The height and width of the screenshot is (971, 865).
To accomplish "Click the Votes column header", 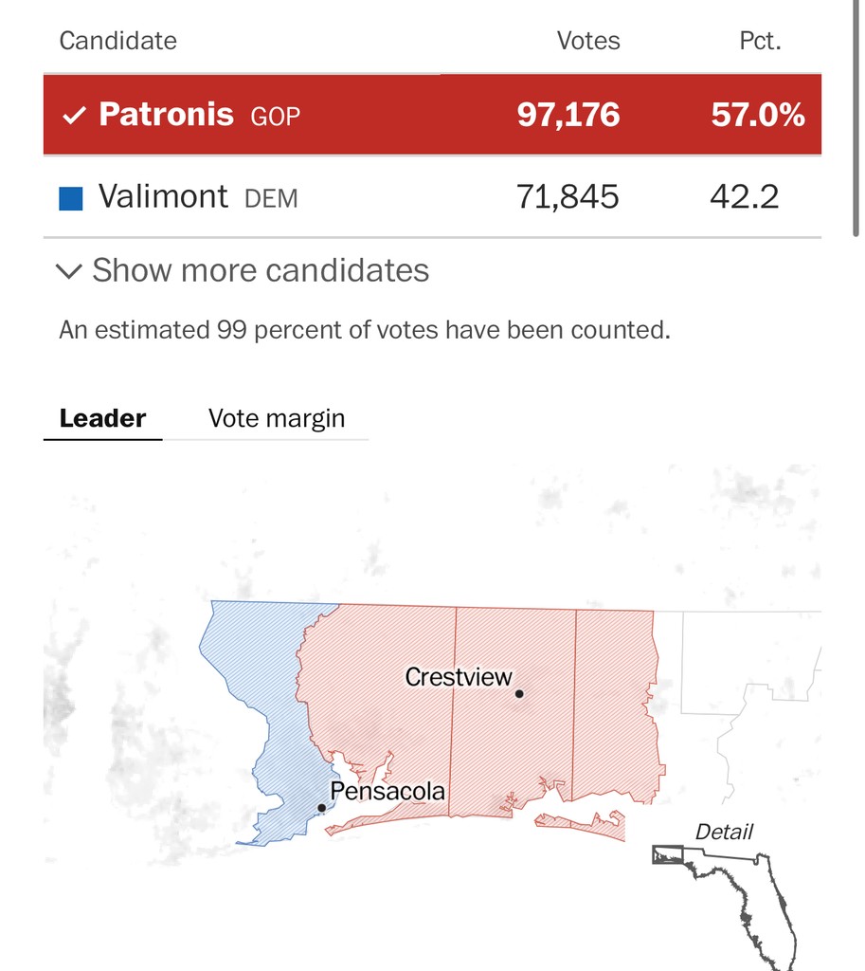I will 587,41.
